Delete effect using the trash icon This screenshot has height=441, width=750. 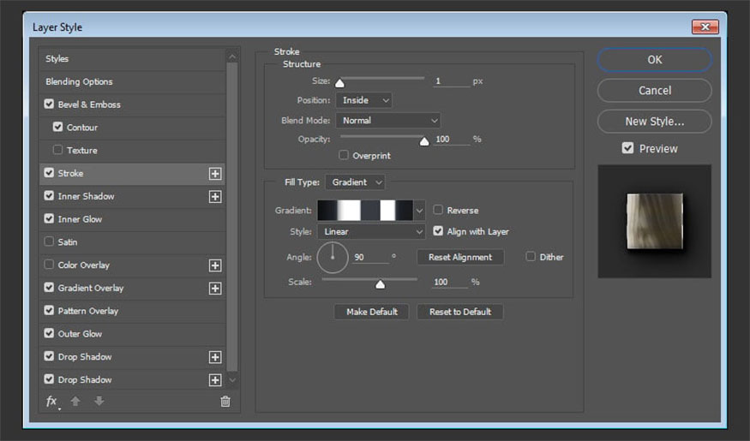tap(225, 401)
